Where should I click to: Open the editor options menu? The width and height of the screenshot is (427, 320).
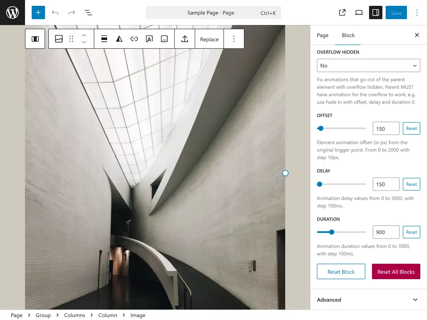(x=417, y=12)
